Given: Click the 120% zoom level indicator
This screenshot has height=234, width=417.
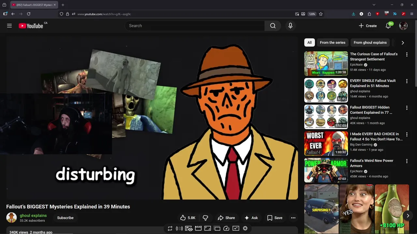Looking at the screenshot, I should [312, 14].
